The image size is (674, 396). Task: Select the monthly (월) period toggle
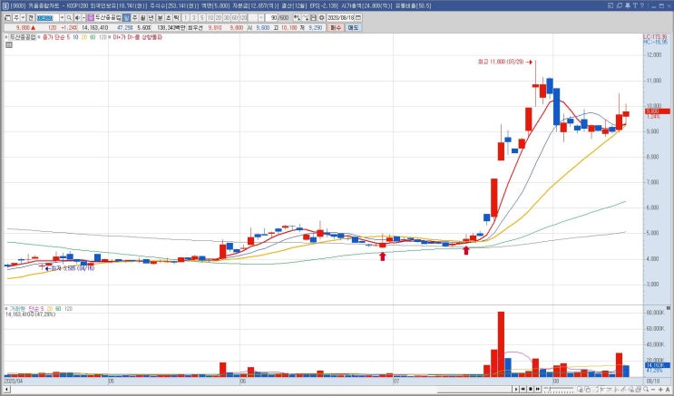tap(142, 17)
